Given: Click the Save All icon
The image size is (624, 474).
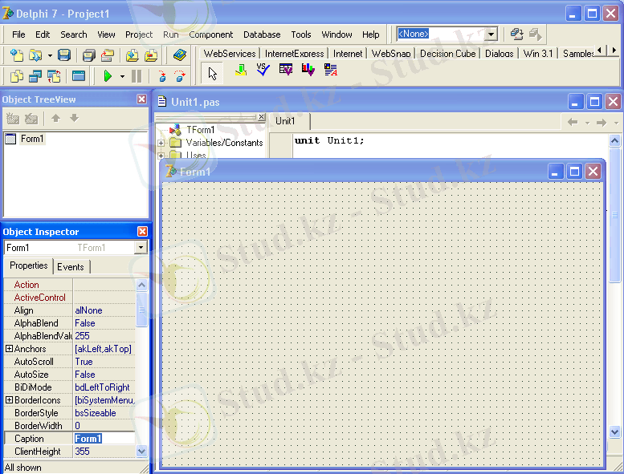Looking at the screenshot, I should (89, 55).
